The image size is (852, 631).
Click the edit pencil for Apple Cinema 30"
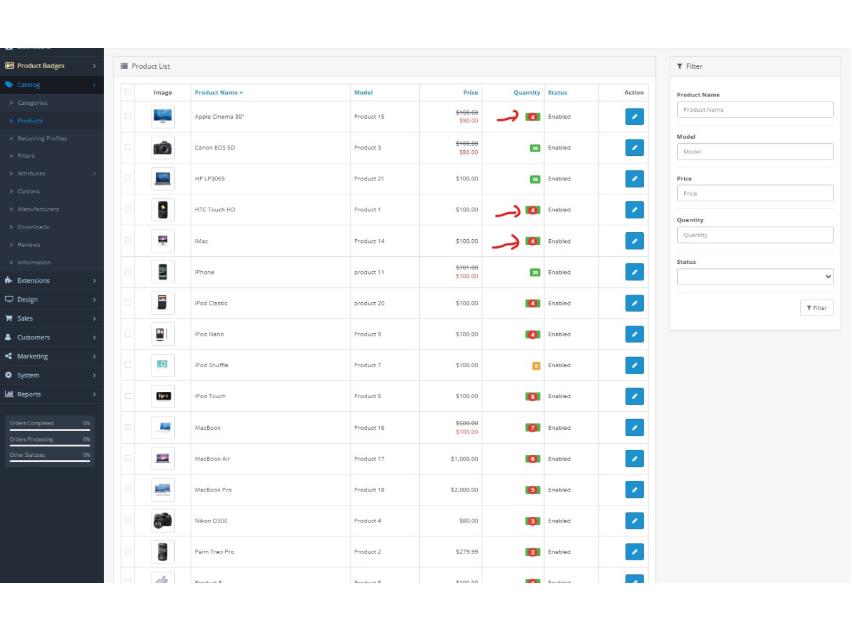[634, 117]
